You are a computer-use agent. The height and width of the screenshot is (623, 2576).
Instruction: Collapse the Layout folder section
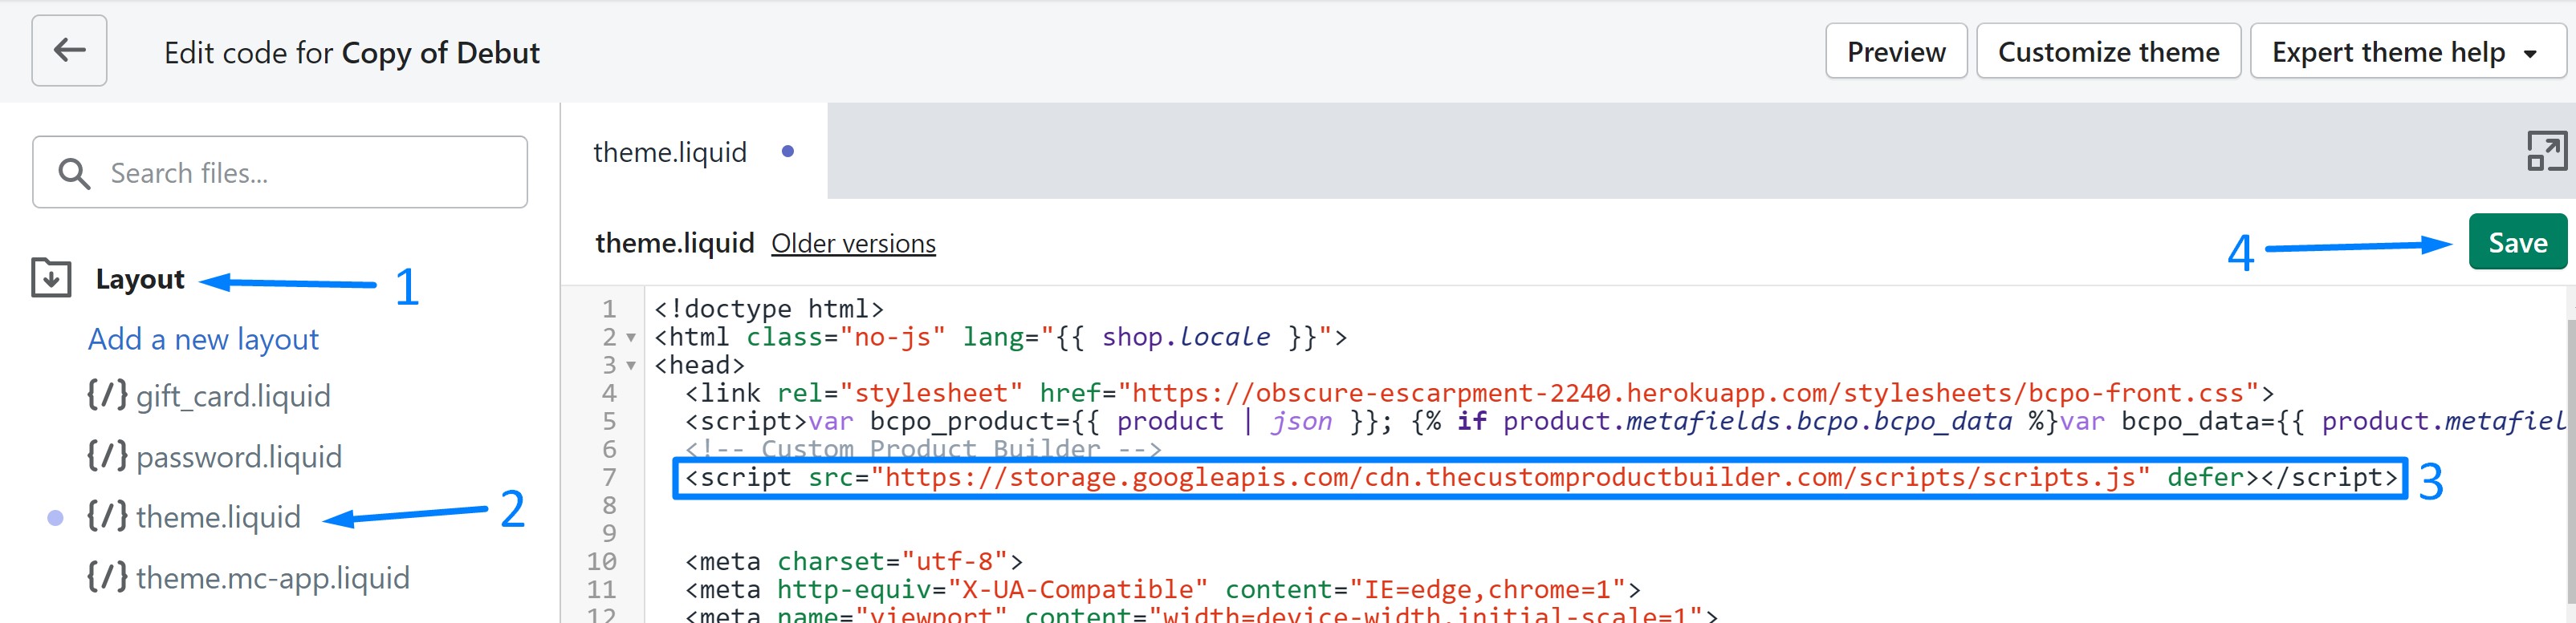point(140,278)
